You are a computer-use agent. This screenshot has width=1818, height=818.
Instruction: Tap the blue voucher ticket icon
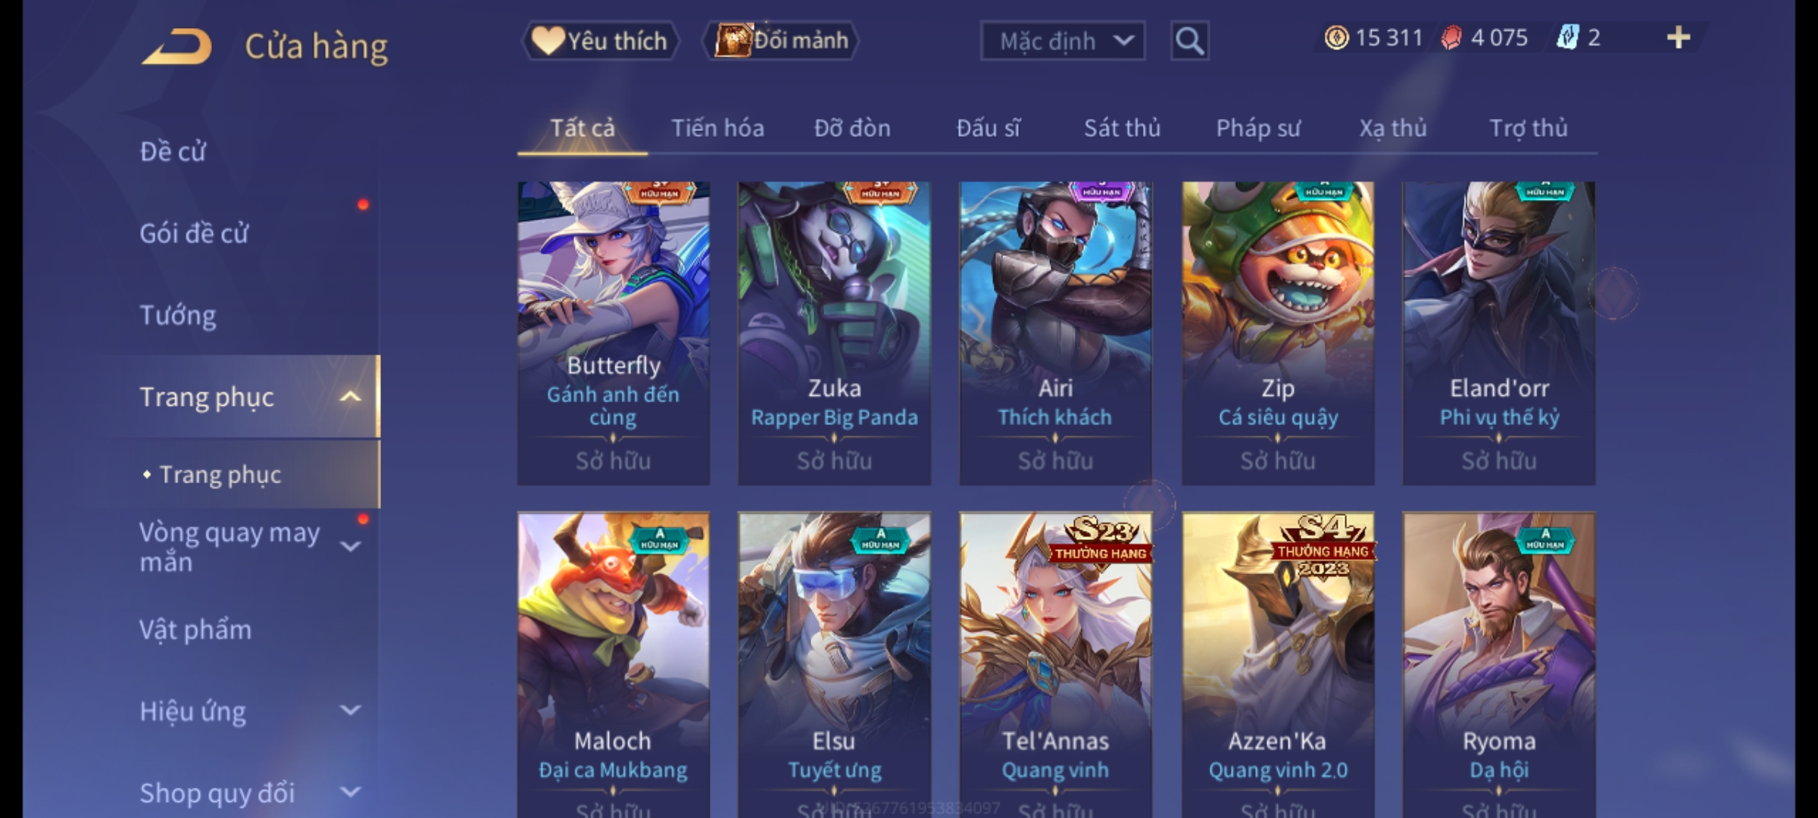coord(1567,37)
